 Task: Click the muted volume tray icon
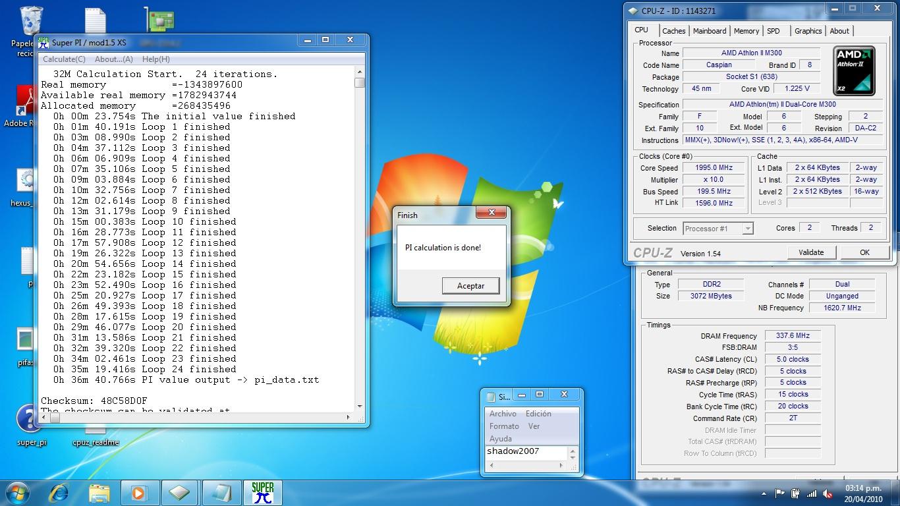826,493
